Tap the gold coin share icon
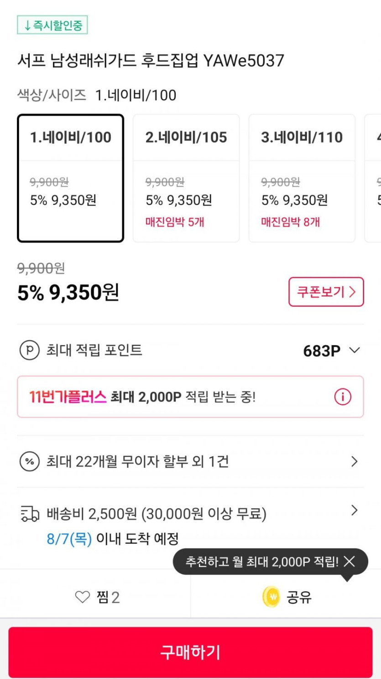 [271, 597]
